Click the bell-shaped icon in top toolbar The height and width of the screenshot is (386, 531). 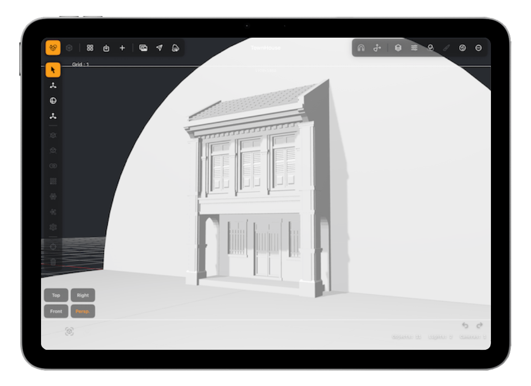click(175, 48)
